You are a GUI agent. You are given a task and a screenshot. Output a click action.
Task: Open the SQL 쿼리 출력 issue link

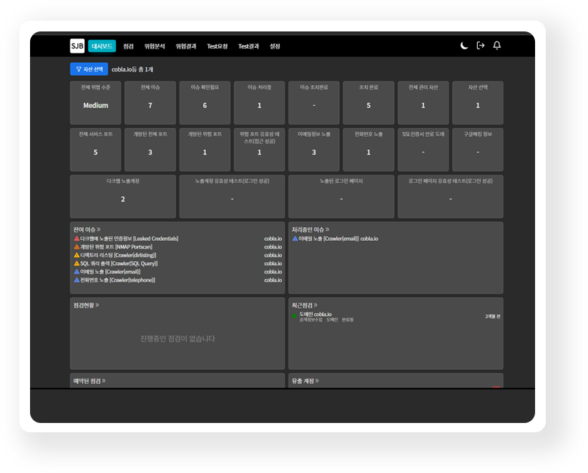[x=119, y=264]
